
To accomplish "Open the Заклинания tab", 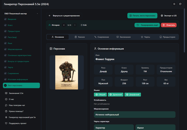I will tap(123, 37).
